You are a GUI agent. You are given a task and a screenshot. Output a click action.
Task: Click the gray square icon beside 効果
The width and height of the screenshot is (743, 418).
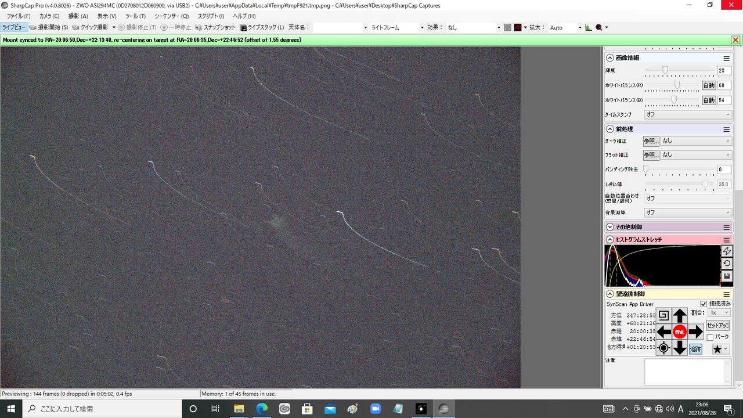tap(507, 27)
